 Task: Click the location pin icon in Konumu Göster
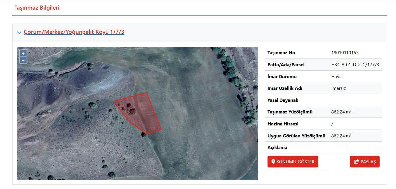(x=273, y=162)
